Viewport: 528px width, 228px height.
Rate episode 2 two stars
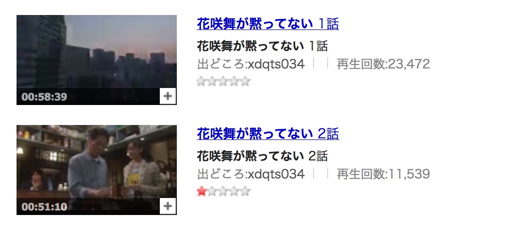212,191
